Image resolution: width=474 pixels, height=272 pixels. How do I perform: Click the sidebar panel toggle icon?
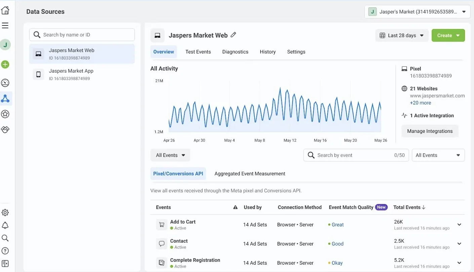point(5,264)
